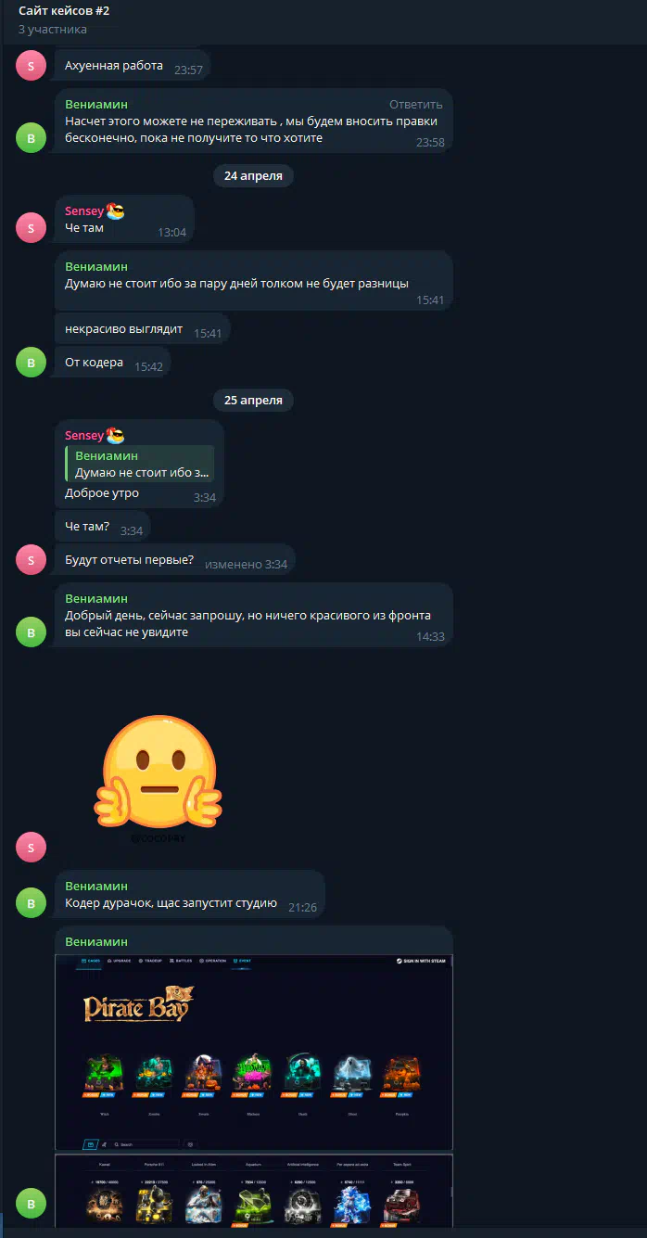Screen dimensions: 647x1238
Task: Click 'Sign in with Steam' in screenshot
Action: pyautogui.click(x=422, y=961)
